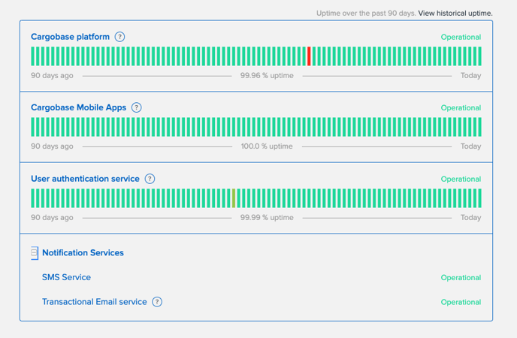Click Operational status of Cargobase platform
Viewport: 517px width, 338px height.
[461, 37]
